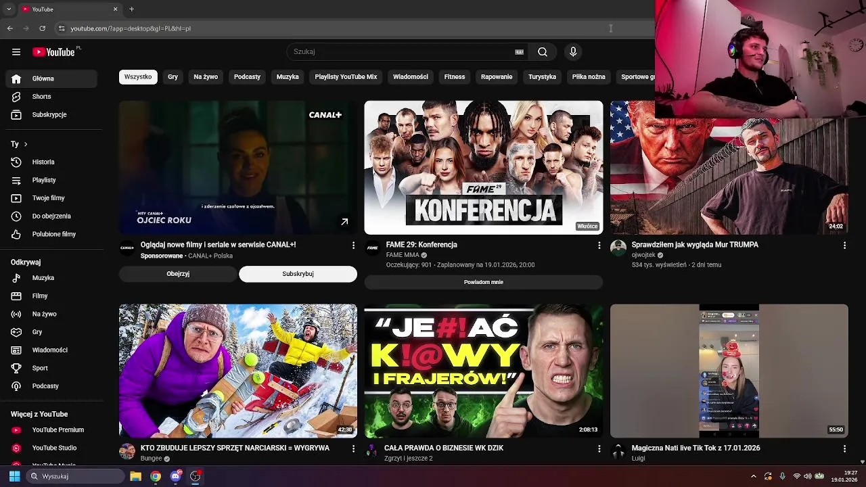Viewport: 866px width, 487px height.
Task: Open Gry under Odkrywaj
Action: coord(51,332)
